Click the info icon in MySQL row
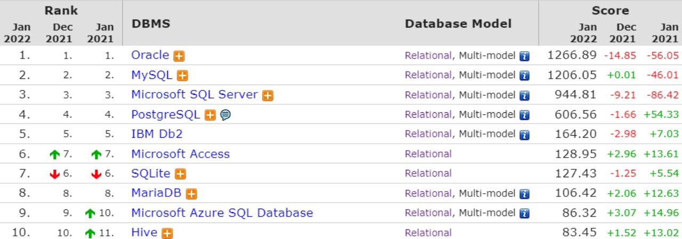This screenshot has height=239, width=682. 524,76
